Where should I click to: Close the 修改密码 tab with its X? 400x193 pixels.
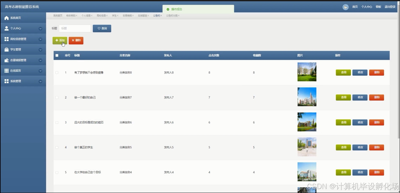click(x=76, y=16)
